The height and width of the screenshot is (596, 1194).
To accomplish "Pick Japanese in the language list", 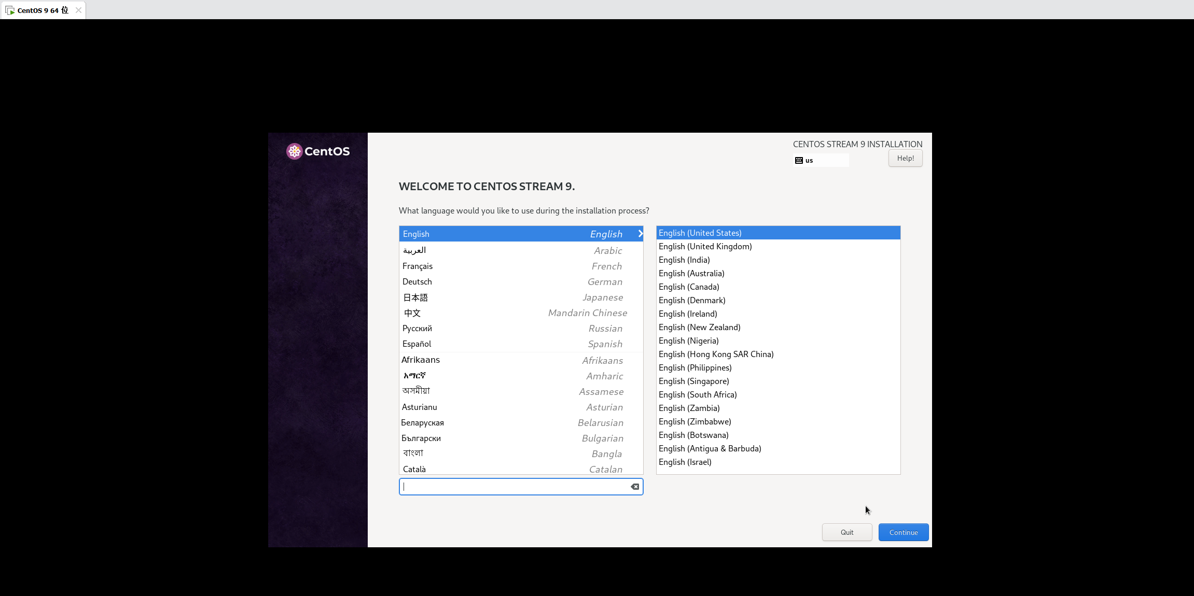I will point(521,297).
